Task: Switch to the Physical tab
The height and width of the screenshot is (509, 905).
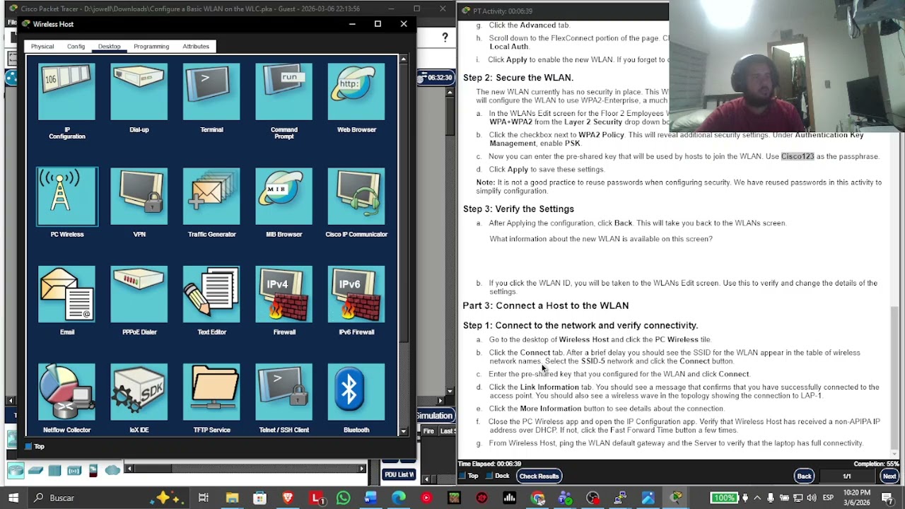Action: coord(42,47)
